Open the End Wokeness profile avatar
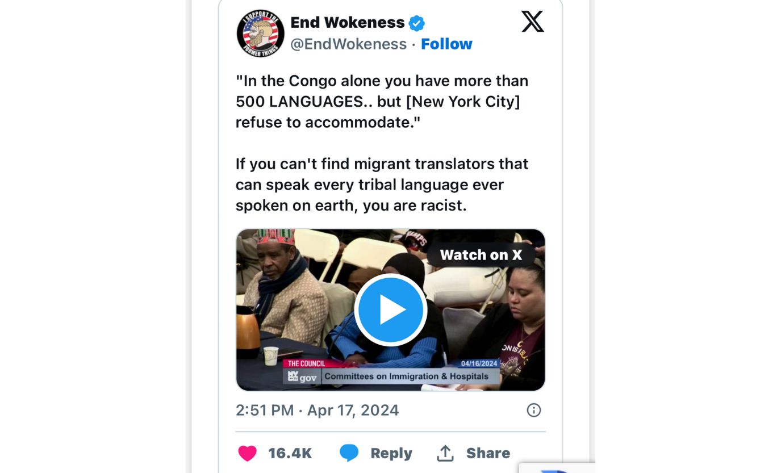Viewport: 781px width, 473px height. (x=261, y=33)
